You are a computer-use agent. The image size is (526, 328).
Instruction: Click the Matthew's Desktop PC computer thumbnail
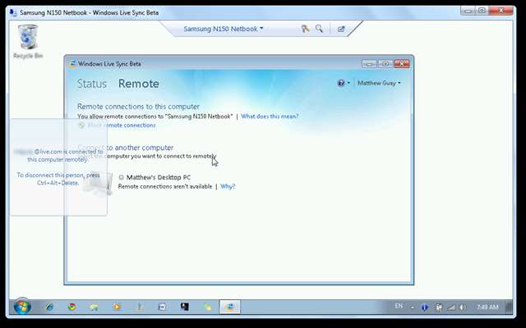pyautogui.click(x=99, y=184)
